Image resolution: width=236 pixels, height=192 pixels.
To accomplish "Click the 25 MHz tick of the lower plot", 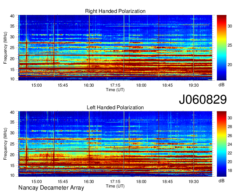I will point(12,144).
